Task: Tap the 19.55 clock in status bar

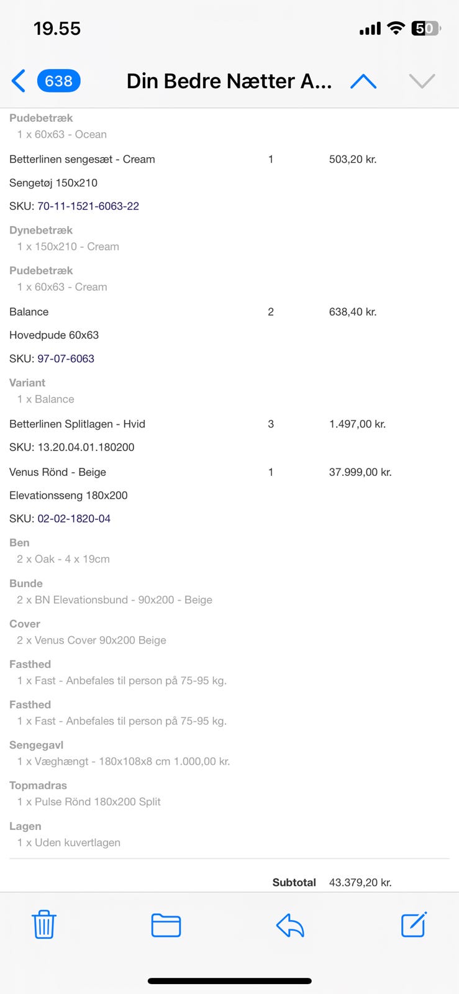Action: coord(57,29)
